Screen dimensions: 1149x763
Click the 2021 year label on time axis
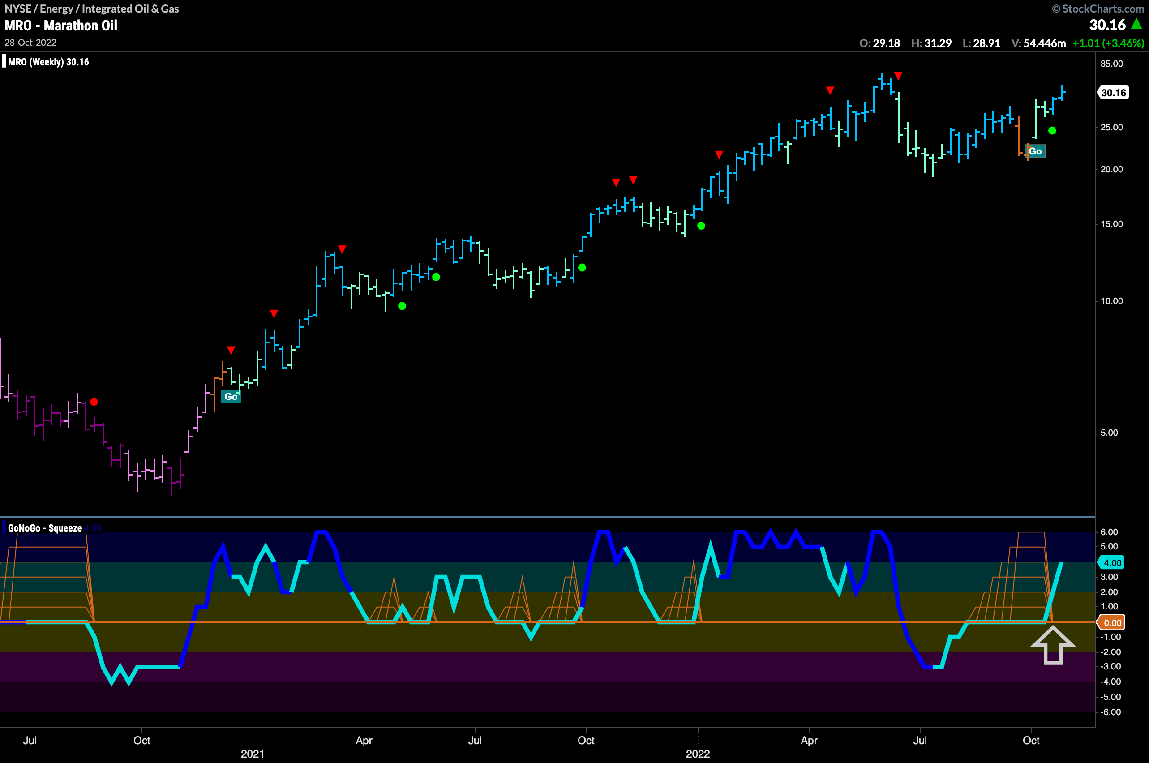[x=253, y=754]
